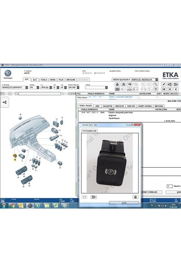Click the order quantity input field

170,186
